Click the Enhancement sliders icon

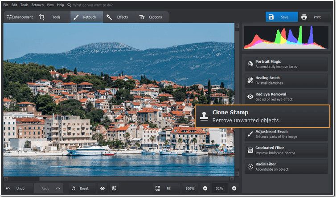pos(9,17)
